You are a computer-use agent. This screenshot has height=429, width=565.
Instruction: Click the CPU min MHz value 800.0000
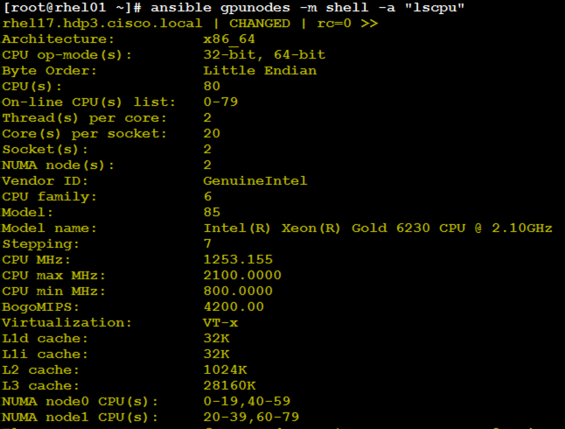(238, 291)
